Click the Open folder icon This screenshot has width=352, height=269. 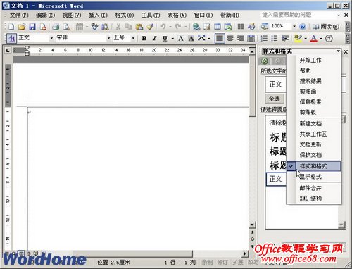(22, 27)
